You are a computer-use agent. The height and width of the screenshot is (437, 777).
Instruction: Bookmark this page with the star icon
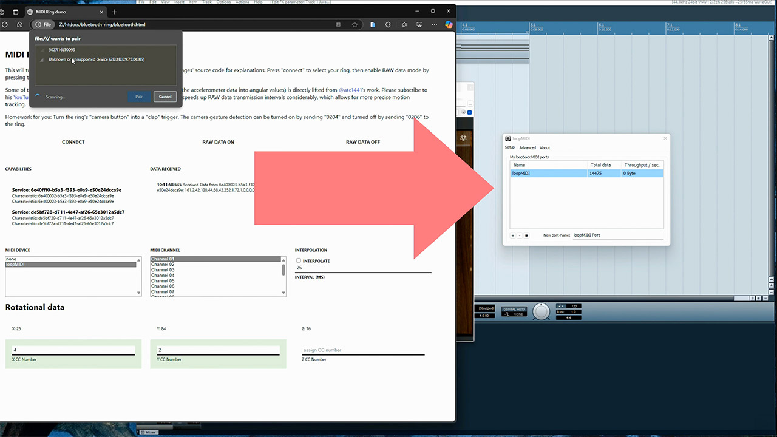pos(355,25)
